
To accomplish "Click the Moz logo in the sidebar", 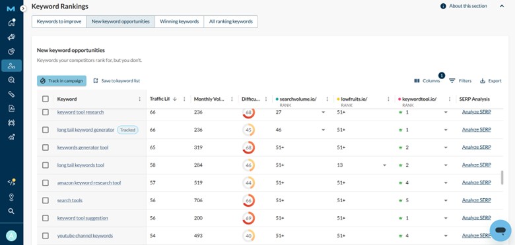I will pos(11,9).
